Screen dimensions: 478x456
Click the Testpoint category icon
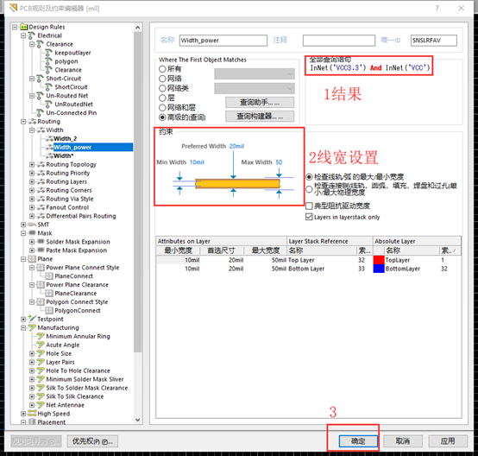pos(32,319)
